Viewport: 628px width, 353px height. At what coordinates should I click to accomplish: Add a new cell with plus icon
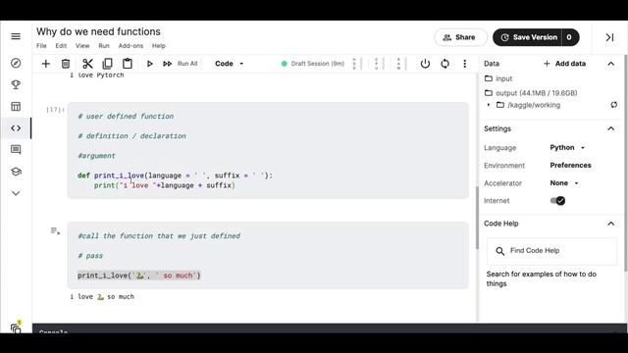[46, 64]
